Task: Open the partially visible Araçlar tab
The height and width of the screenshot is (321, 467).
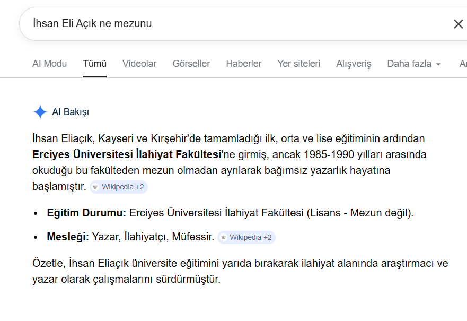Action: point(463,63)
